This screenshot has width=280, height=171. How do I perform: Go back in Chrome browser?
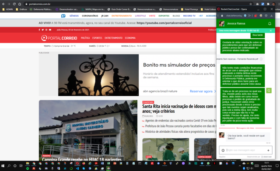click(x=3, y=4)
